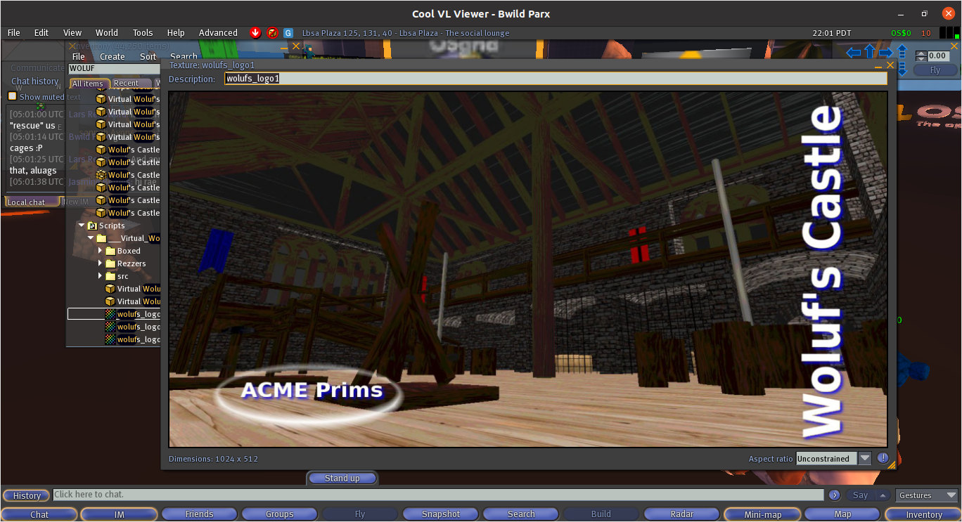Viewport: 962px width, 522px height.
Task: Click the History button
Action: click(x=27, y=495)
